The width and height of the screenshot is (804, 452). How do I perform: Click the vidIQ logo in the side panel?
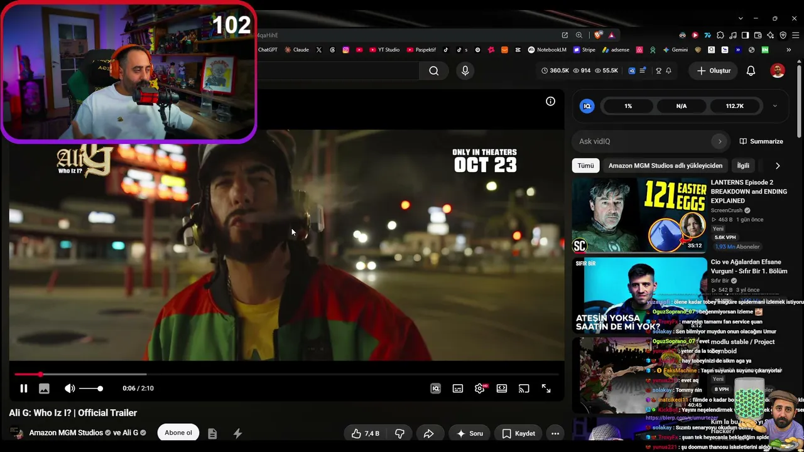pos(587,106)
